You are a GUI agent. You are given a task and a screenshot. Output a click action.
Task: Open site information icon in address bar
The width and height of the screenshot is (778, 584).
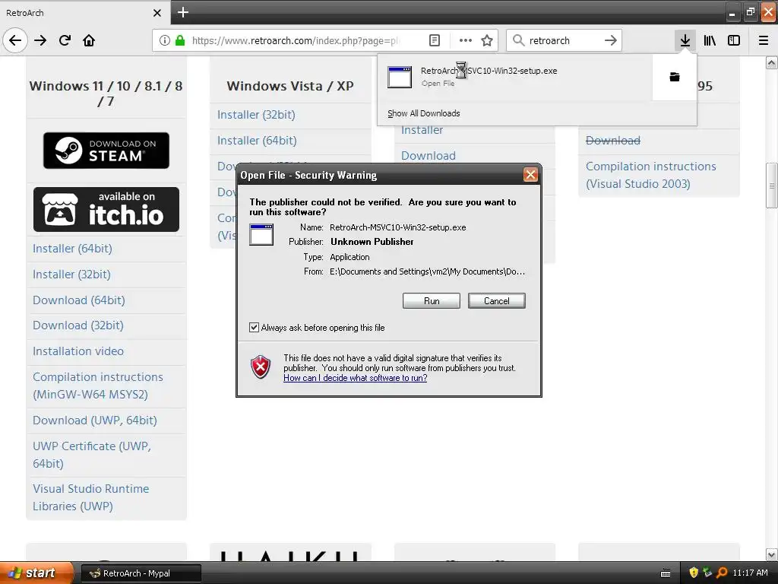165,40
